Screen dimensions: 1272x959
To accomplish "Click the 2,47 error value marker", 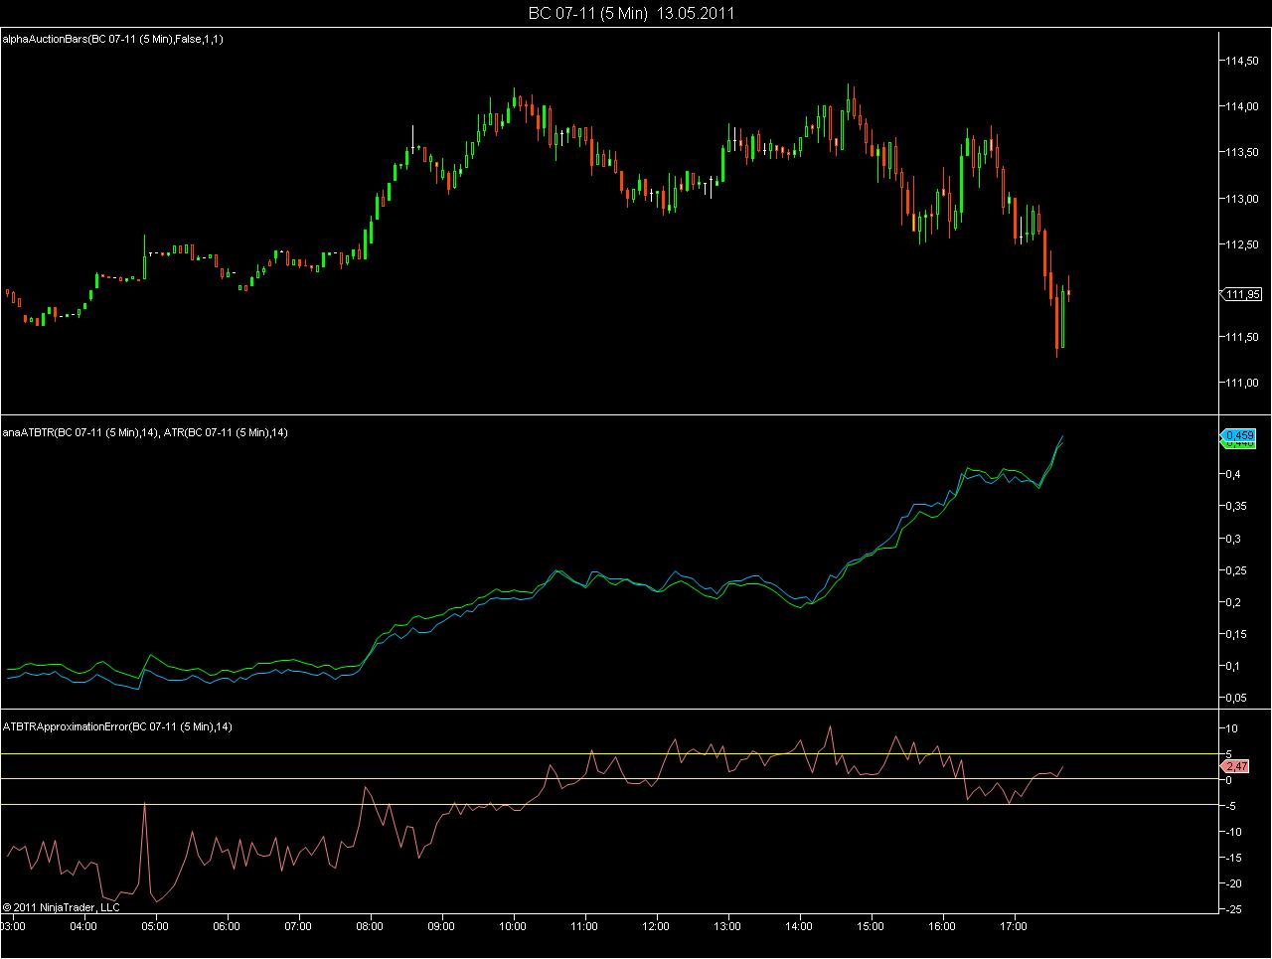I will (1236, 766).
